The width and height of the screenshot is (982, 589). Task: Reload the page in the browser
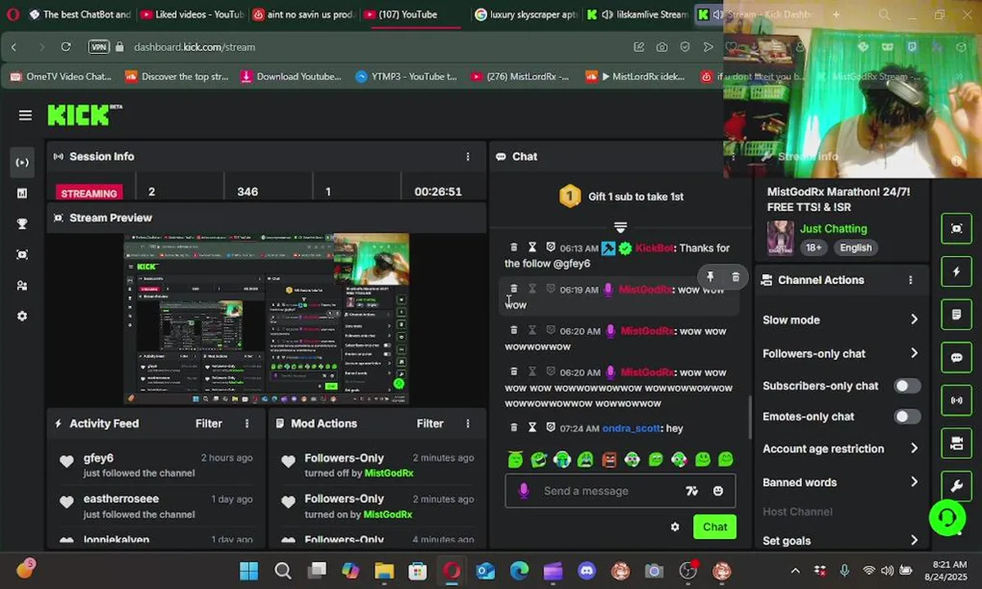coord(65,47)
